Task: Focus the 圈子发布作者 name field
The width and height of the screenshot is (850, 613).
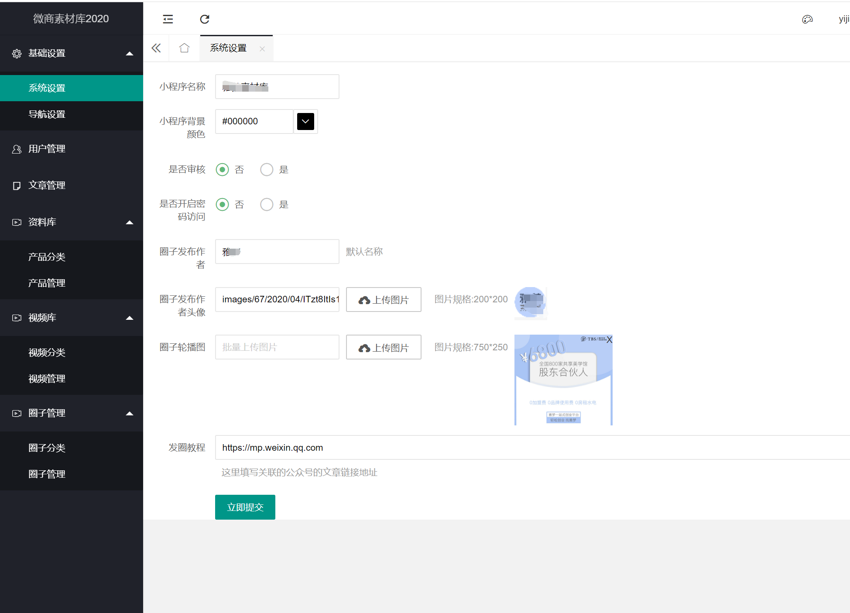Action: pos(277,251)
